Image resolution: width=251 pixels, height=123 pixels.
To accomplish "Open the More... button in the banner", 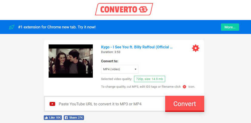I will (230, 27).
